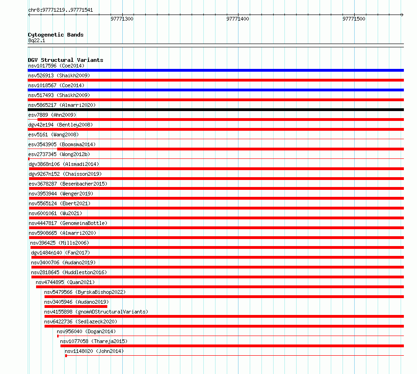Click the thin red line under esv5161

(x=216, y=139)
